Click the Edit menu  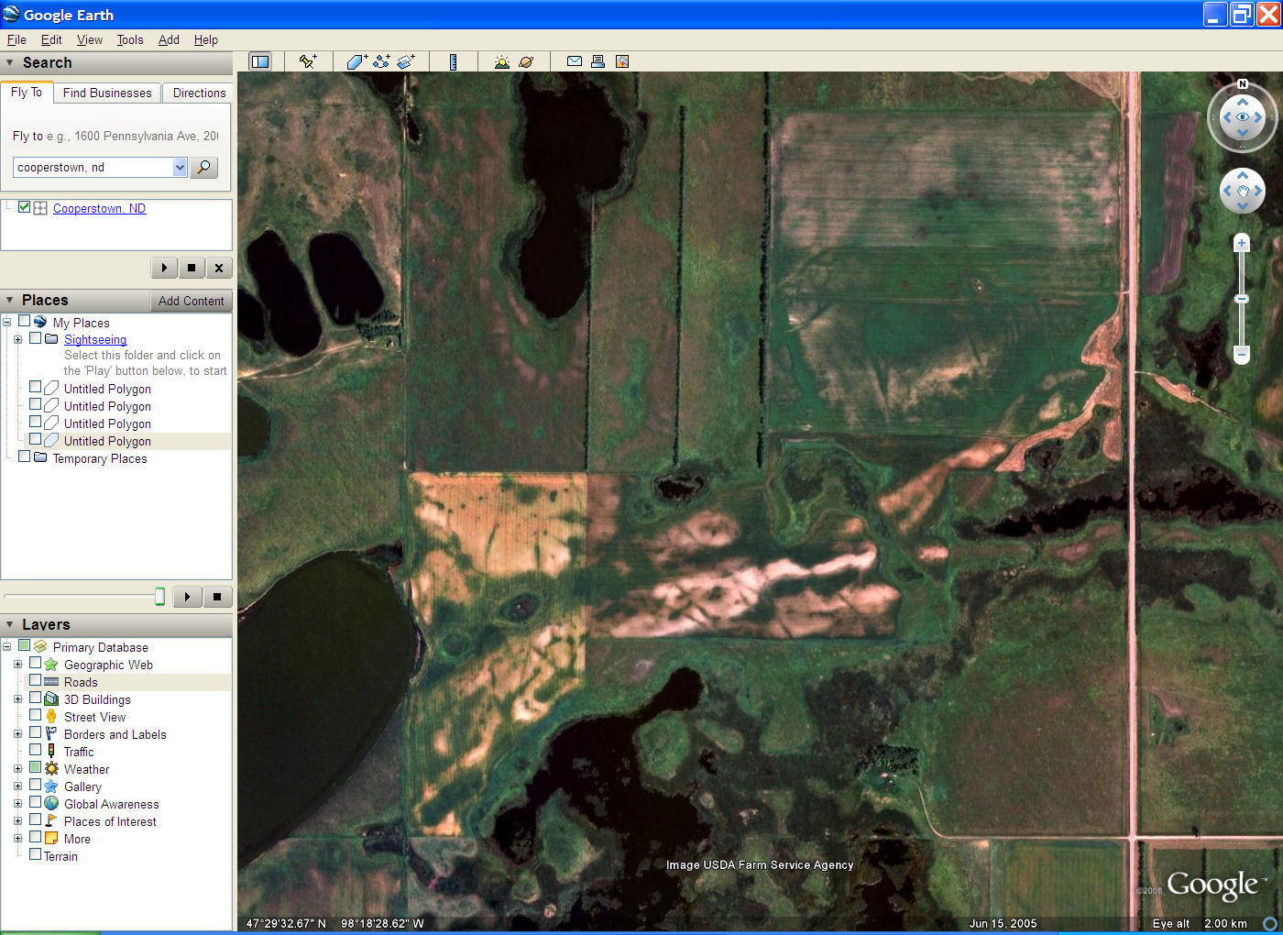[51, 39]
